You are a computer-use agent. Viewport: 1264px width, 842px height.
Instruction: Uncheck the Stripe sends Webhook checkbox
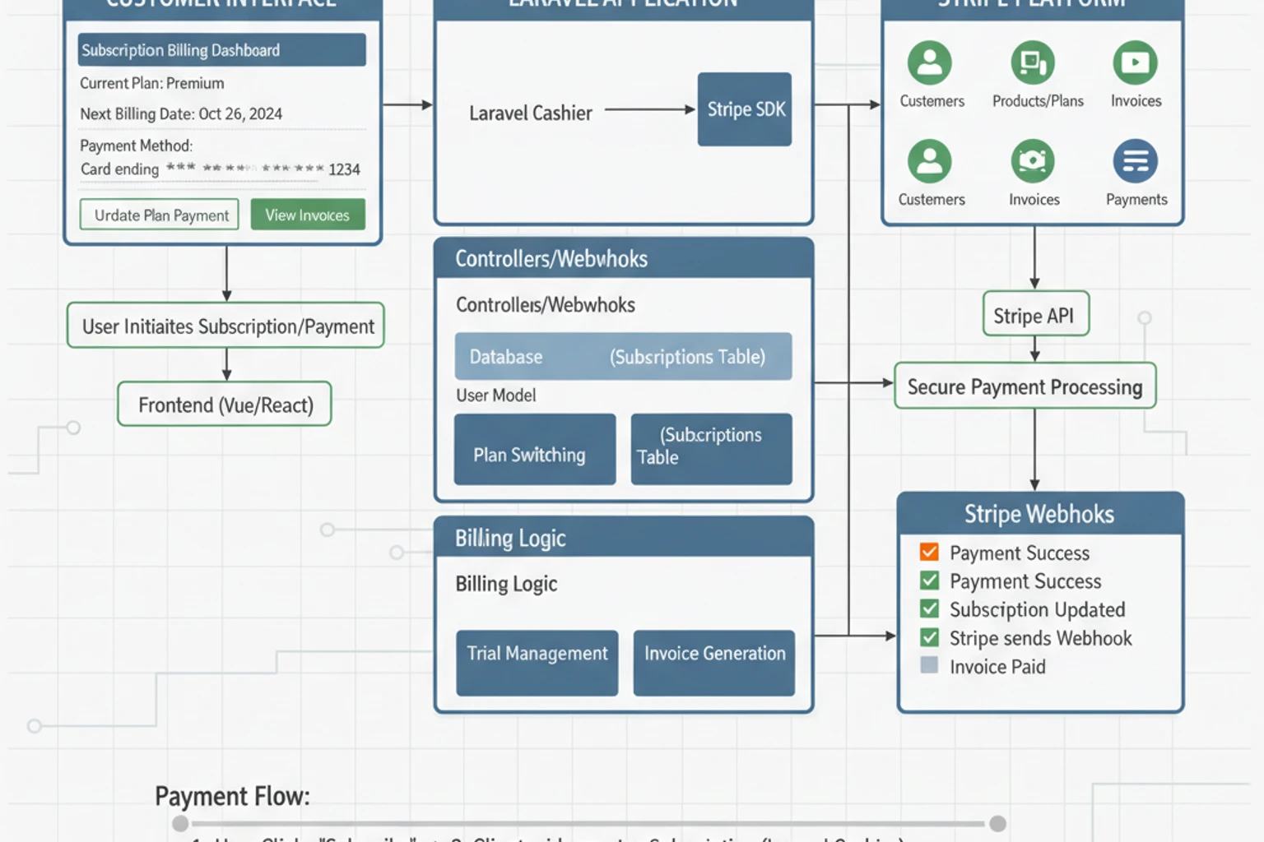(x=929, y=637)
